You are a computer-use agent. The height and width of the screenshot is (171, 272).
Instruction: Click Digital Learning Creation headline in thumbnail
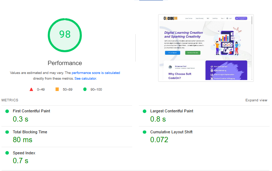(183, 34)
